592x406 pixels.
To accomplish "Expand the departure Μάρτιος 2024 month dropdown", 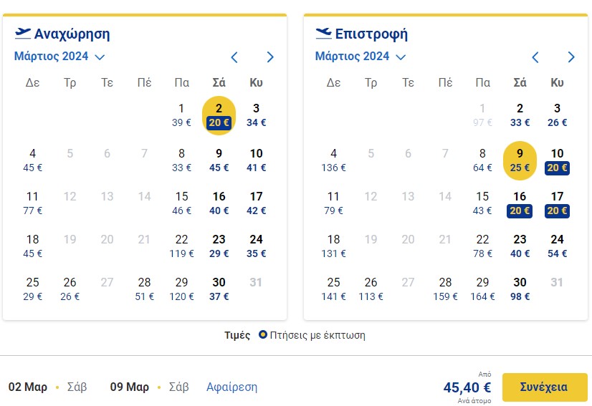I will click(x=59, y=57).
